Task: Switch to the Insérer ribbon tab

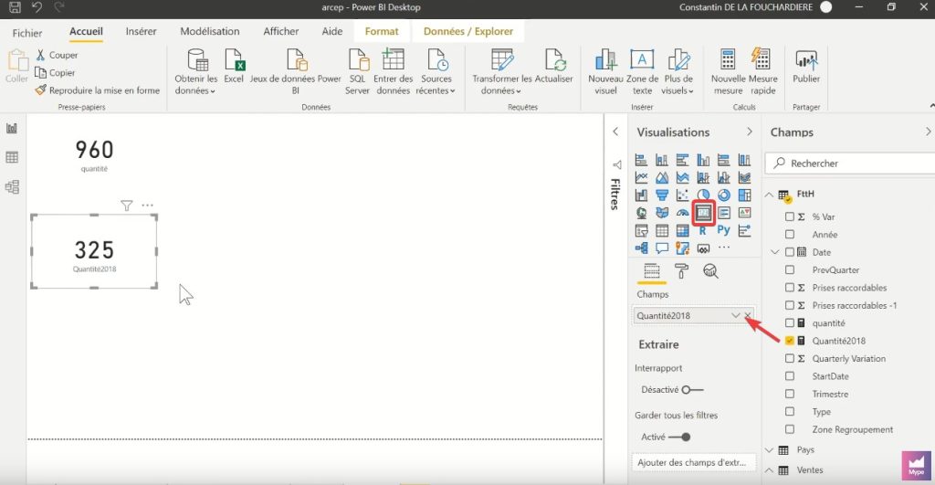Action: [x=141, y=32]
